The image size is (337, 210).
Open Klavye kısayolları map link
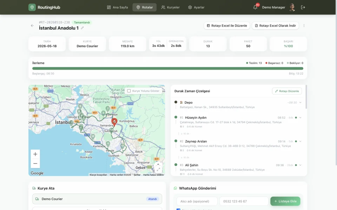(x=98, y=175)
